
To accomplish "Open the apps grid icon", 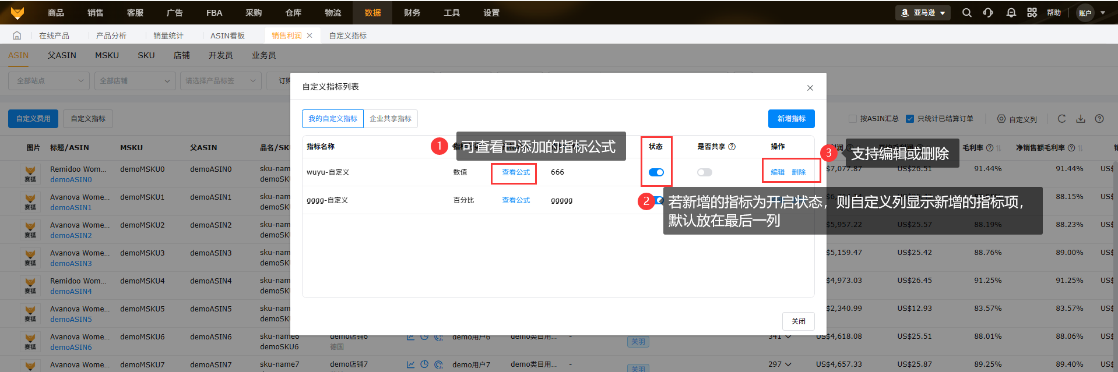I will [x=1032, y=13].
